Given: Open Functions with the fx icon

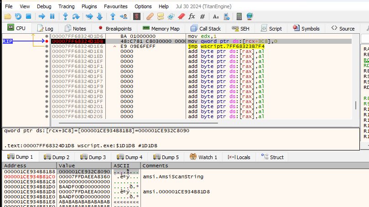Looking at the screenshot, I should point(192,16).
